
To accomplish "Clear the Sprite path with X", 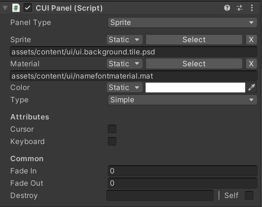I will tap(251, 40).
